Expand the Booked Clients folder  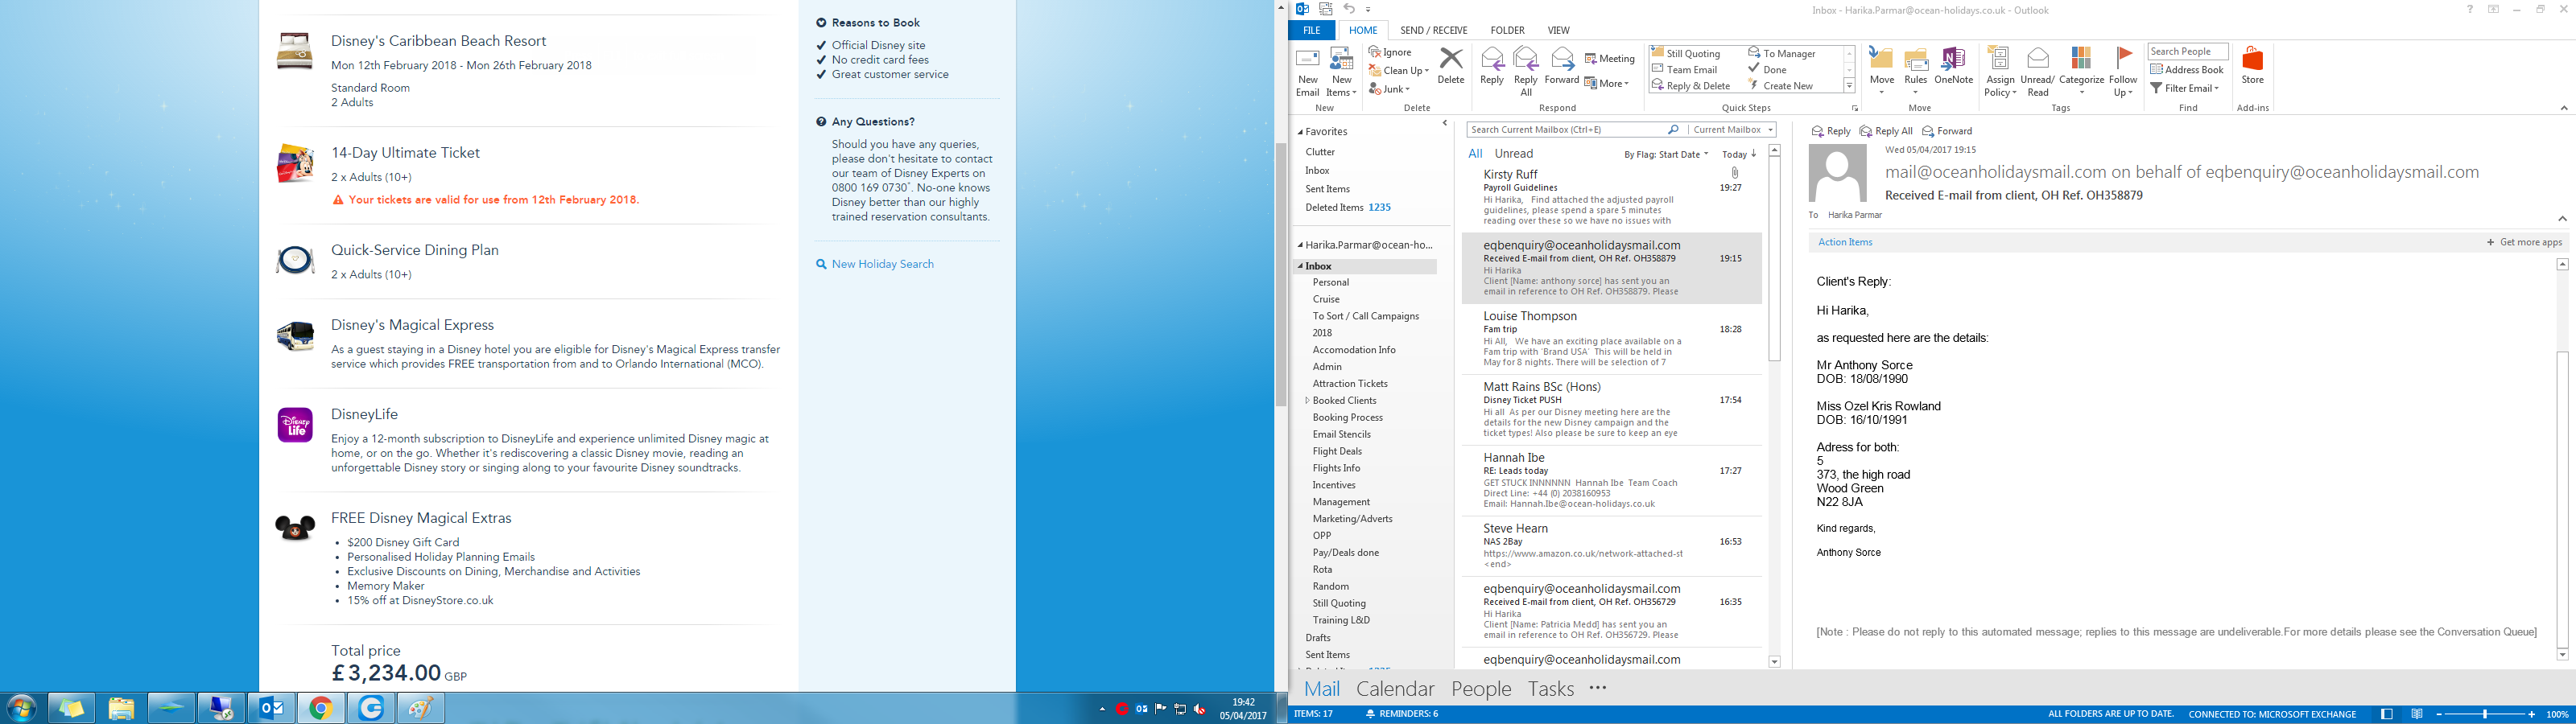[1307, 401]
